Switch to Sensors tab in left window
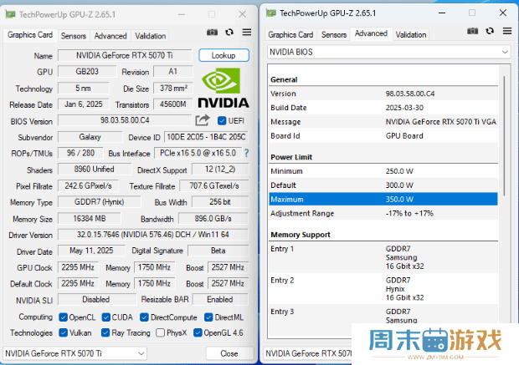 pos(73,36)
